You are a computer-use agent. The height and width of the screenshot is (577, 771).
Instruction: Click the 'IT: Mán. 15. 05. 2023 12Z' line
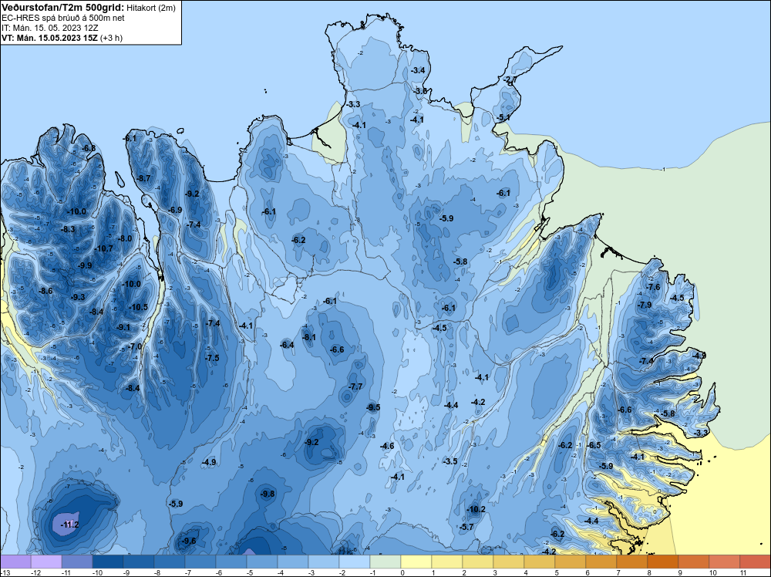[x=49, y=28]
